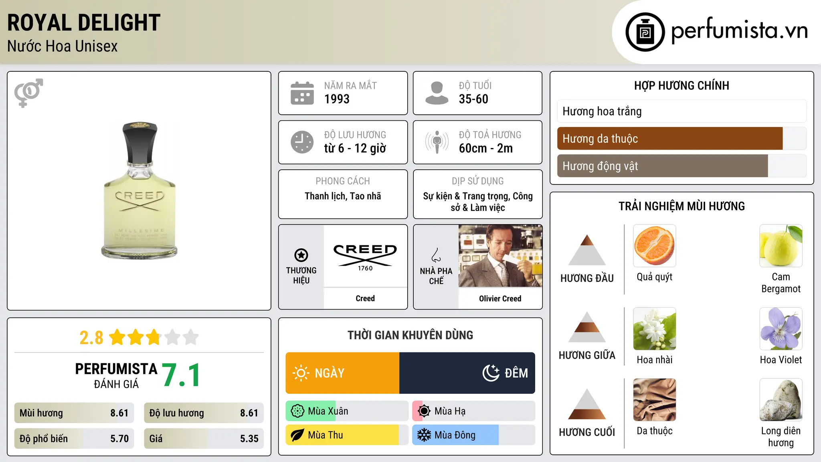Click the age range 35-60
This screenshot has height=462, width=821.
click(473, 99)
